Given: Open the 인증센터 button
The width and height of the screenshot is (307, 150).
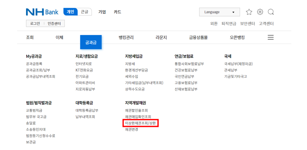Looking at the screenshot, I should pyautogui.click(x=54, y=23).
